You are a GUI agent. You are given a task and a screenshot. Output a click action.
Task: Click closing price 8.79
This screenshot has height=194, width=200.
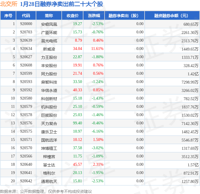(78, 41)
